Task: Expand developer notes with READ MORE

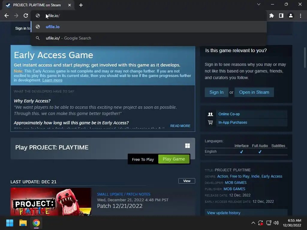Action: [x=180, y=126]
